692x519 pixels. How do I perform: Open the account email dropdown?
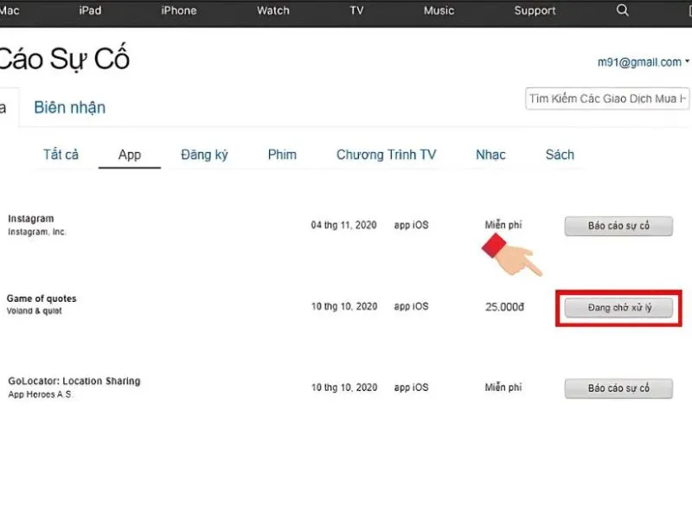(643, 62)
